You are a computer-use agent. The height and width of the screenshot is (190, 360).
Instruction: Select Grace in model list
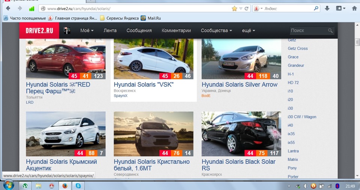(293, 57)
